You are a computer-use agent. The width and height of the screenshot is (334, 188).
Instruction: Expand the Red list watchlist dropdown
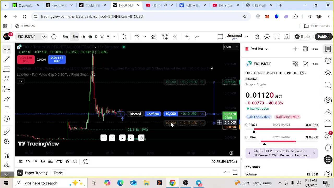pos(266,49)
